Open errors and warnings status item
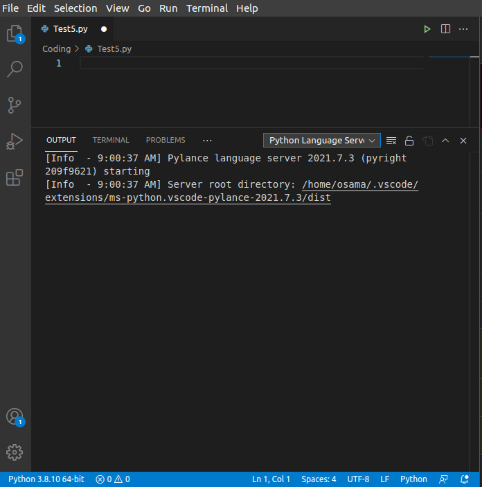Image resolution: width=482 pixels, height=487 pixels. [x=113, y=479]
